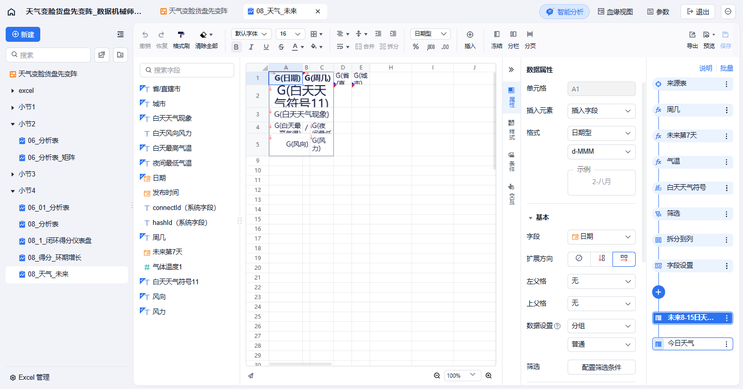Open the zoom level dropdown showing 100%
Image resolution: width=743 pixels, height=389 pixels.
pyautogui.click(x=462, y=376)
